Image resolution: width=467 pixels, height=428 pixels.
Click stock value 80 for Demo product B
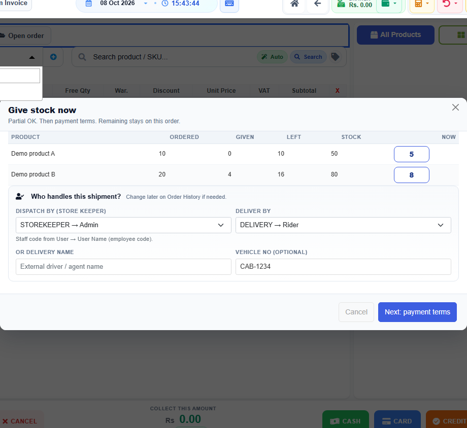(334, 174)
